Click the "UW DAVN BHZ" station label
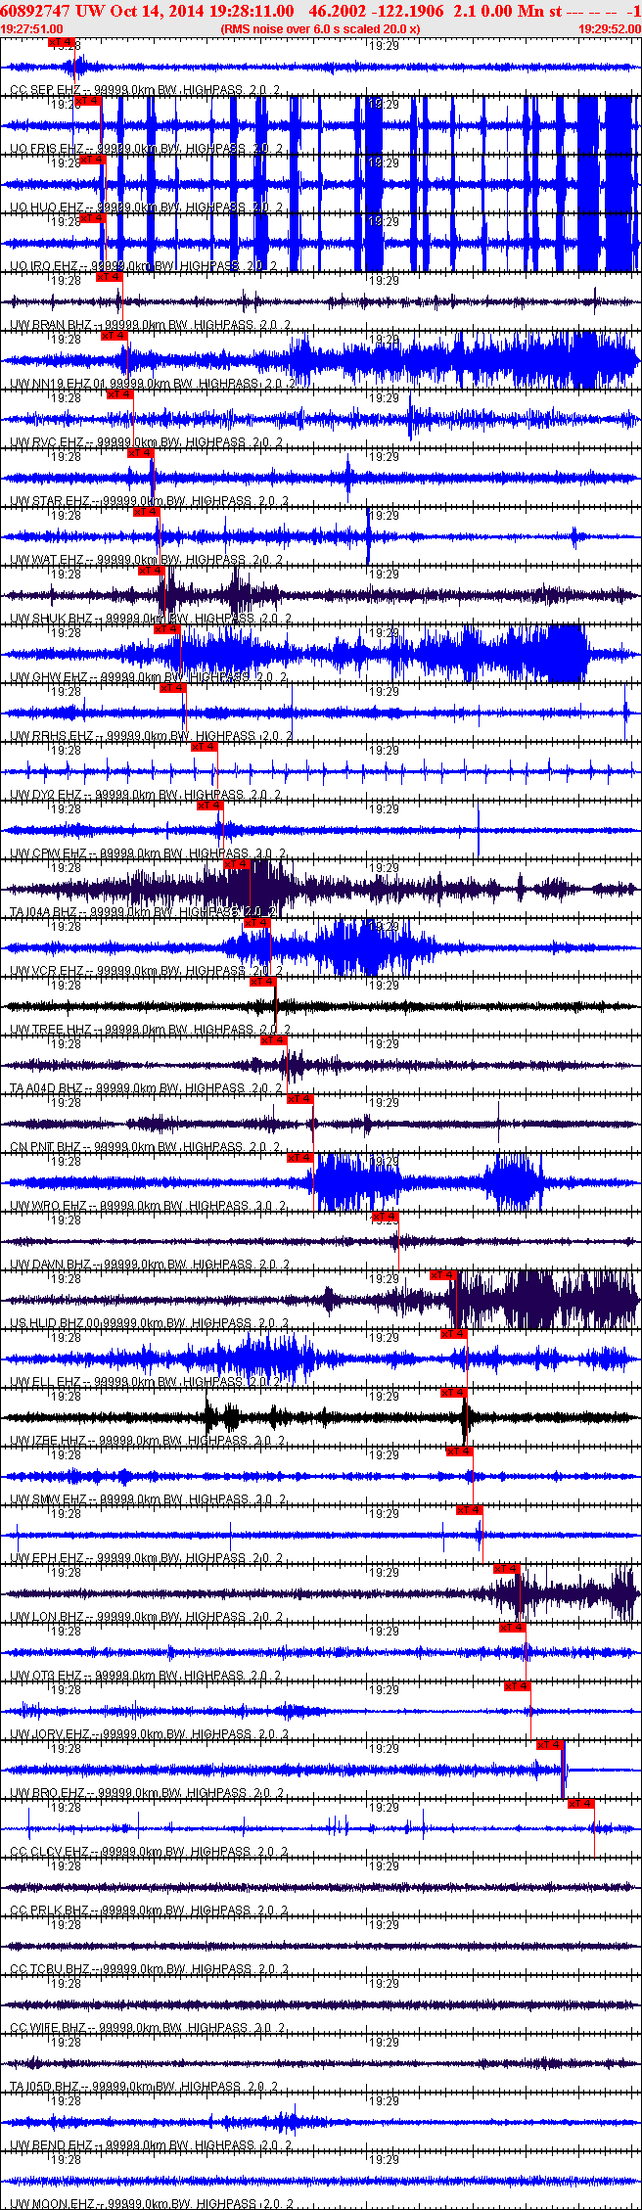The width and height of the screenshot is (642, 2210). (51, 1265)
